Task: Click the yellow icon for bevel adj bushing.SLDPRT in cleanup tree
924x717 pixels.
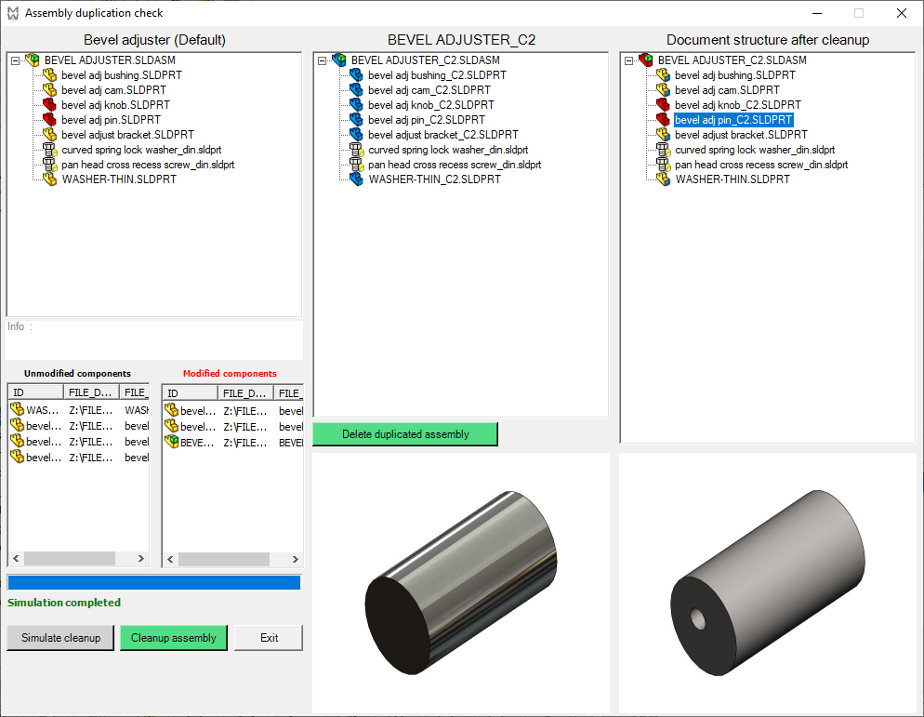Action: (664, 75)
